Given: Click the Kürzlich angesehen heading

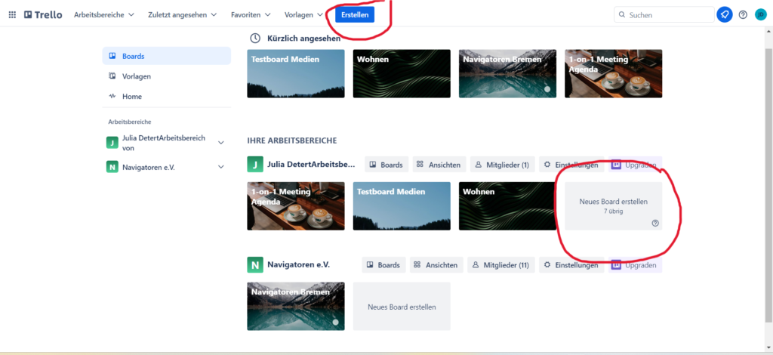Looking at the screenshot, I should pyautogui.click(x=303, y=38).
